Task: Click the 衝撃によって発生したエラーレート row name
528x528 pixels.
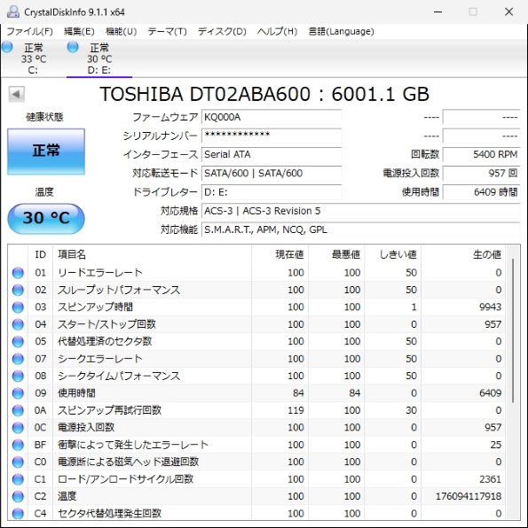Action: coord(133,445)
